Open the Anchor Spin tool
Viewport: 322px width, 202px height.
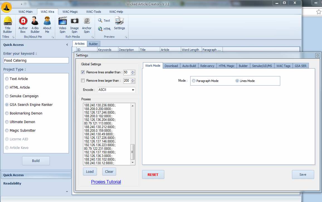point(87,25)
